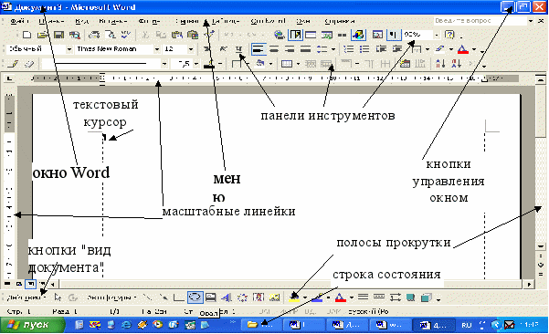Click the red font color swatch
Screen dimensions: 549x334
click(463, 49)
